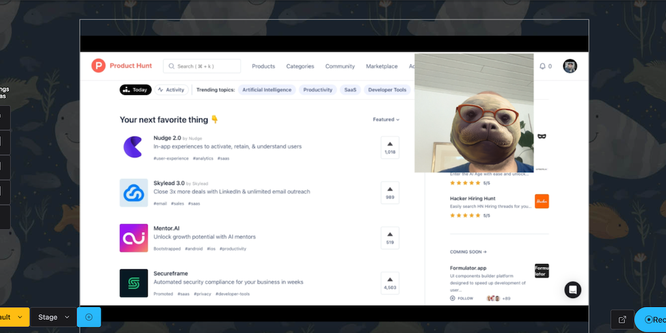Click the Skylead author link by Skylead
Viewport: 666px width, 333px height.
(x=197, y=183)
